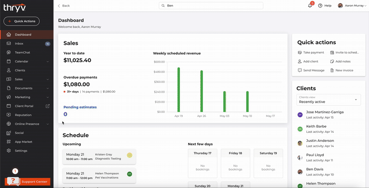Open the Clients view Recently active dropdown
The image size is (369, 188).
(328, 100)
